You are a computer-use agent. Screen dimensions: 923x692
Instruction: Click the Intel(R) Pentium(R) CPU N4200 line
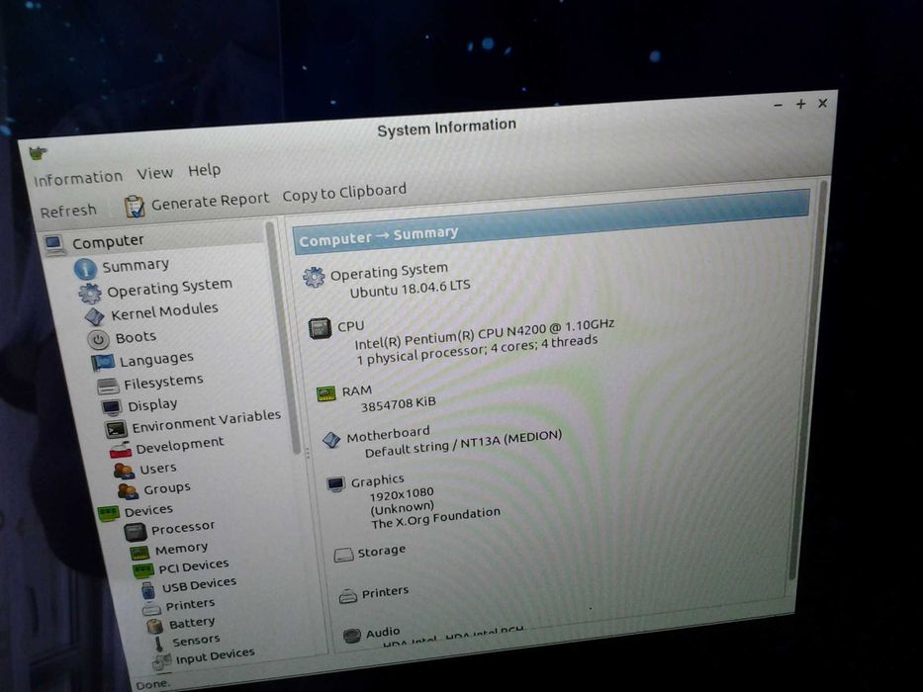(485, 334)
